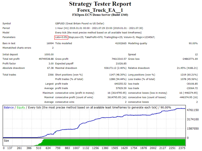This screenshot has height=151, width=202.
Task: Select Short positions value 1147 (48.30%)
Action: (118, 75)
